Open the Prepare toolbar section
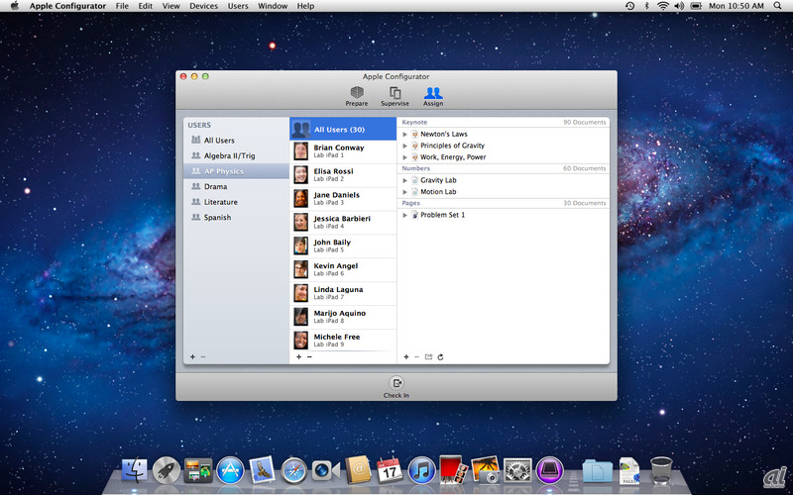 click(x=356, y=95)
